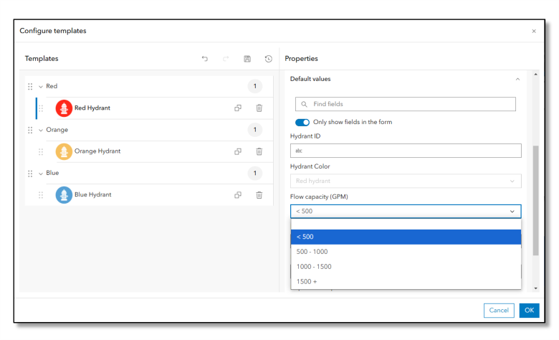The image size is (559, 340).
Task: Collapse the Red template group
Action: [x=41, y=86]
